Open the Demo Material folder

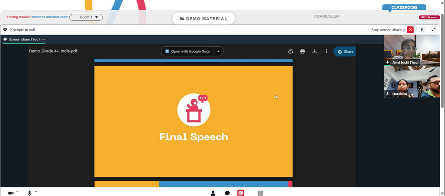[203, 19]
